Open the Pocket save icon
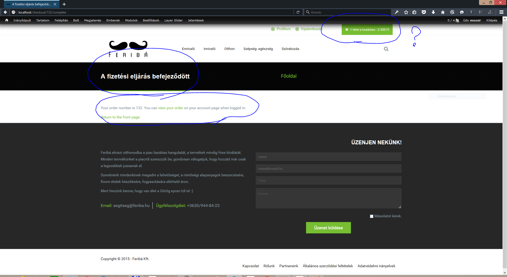 point(424,12)
